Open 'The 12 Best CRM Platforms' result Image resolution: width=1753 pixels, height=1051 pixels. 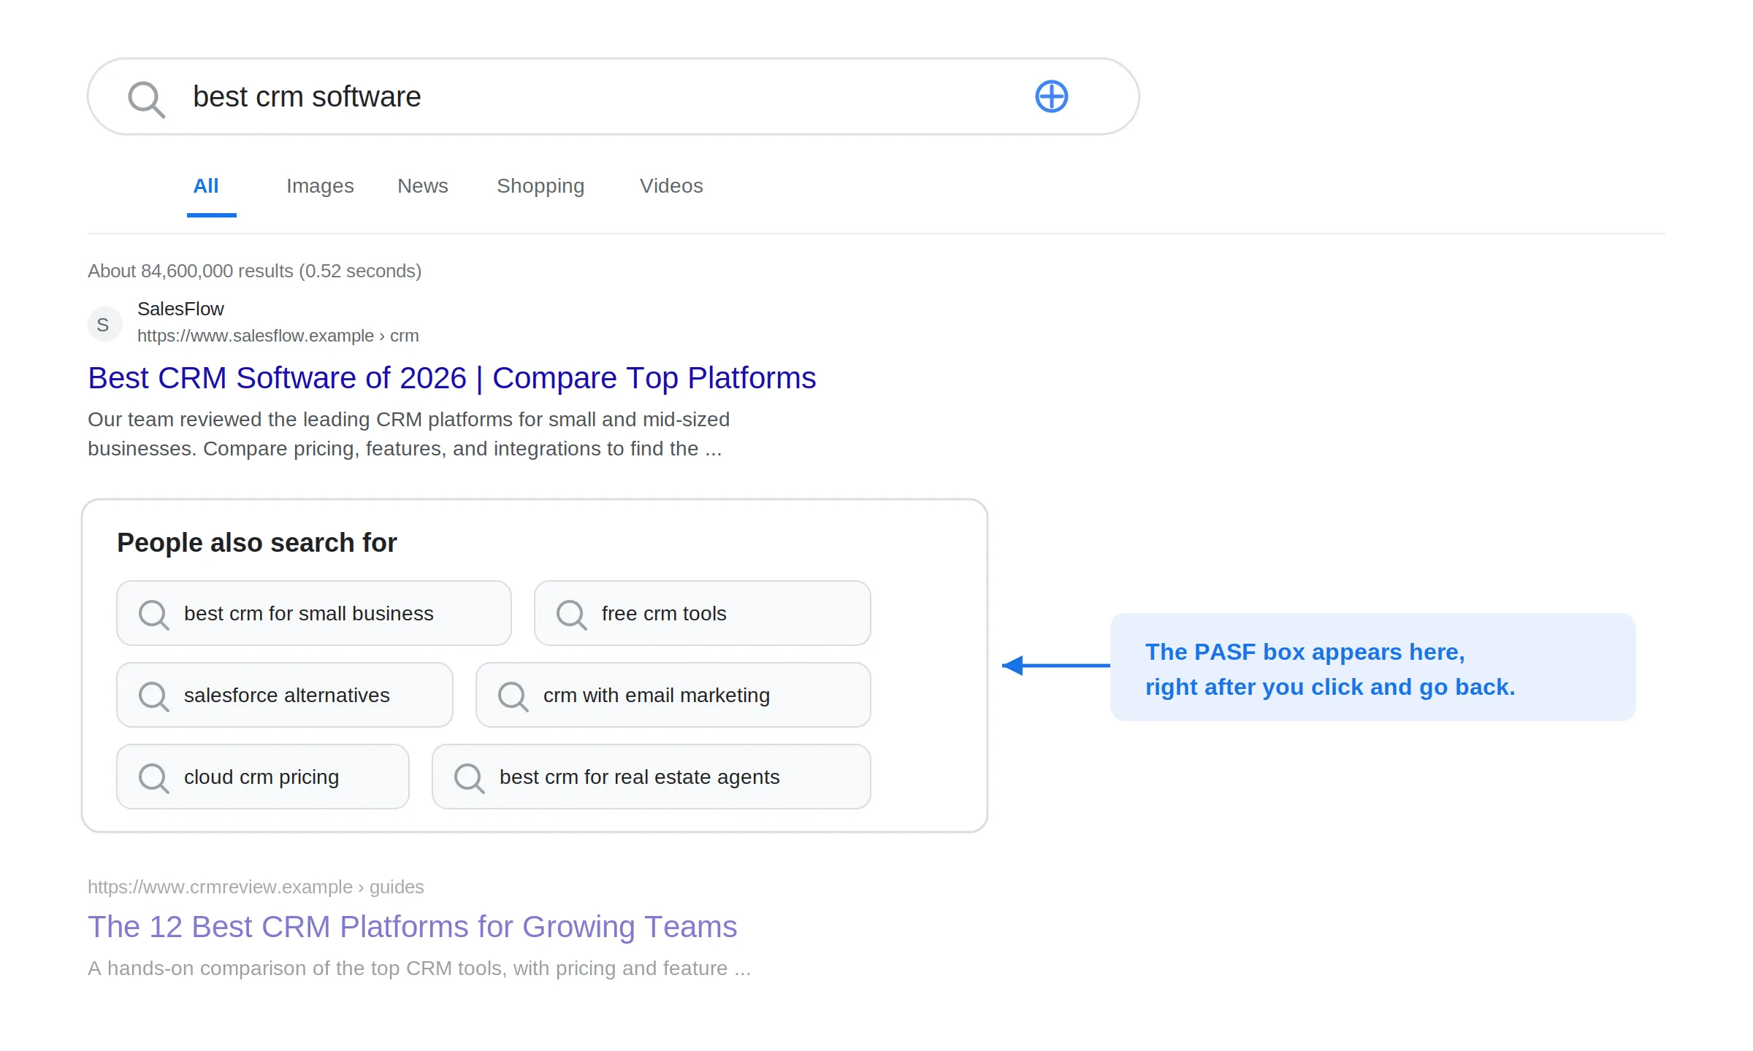coord(413,927)
